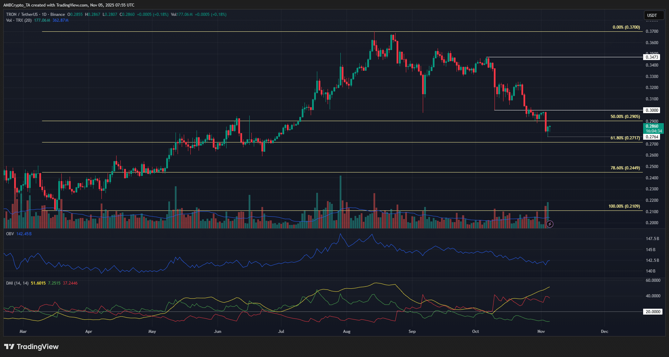Change the 1D timeframe

(45, 14)
